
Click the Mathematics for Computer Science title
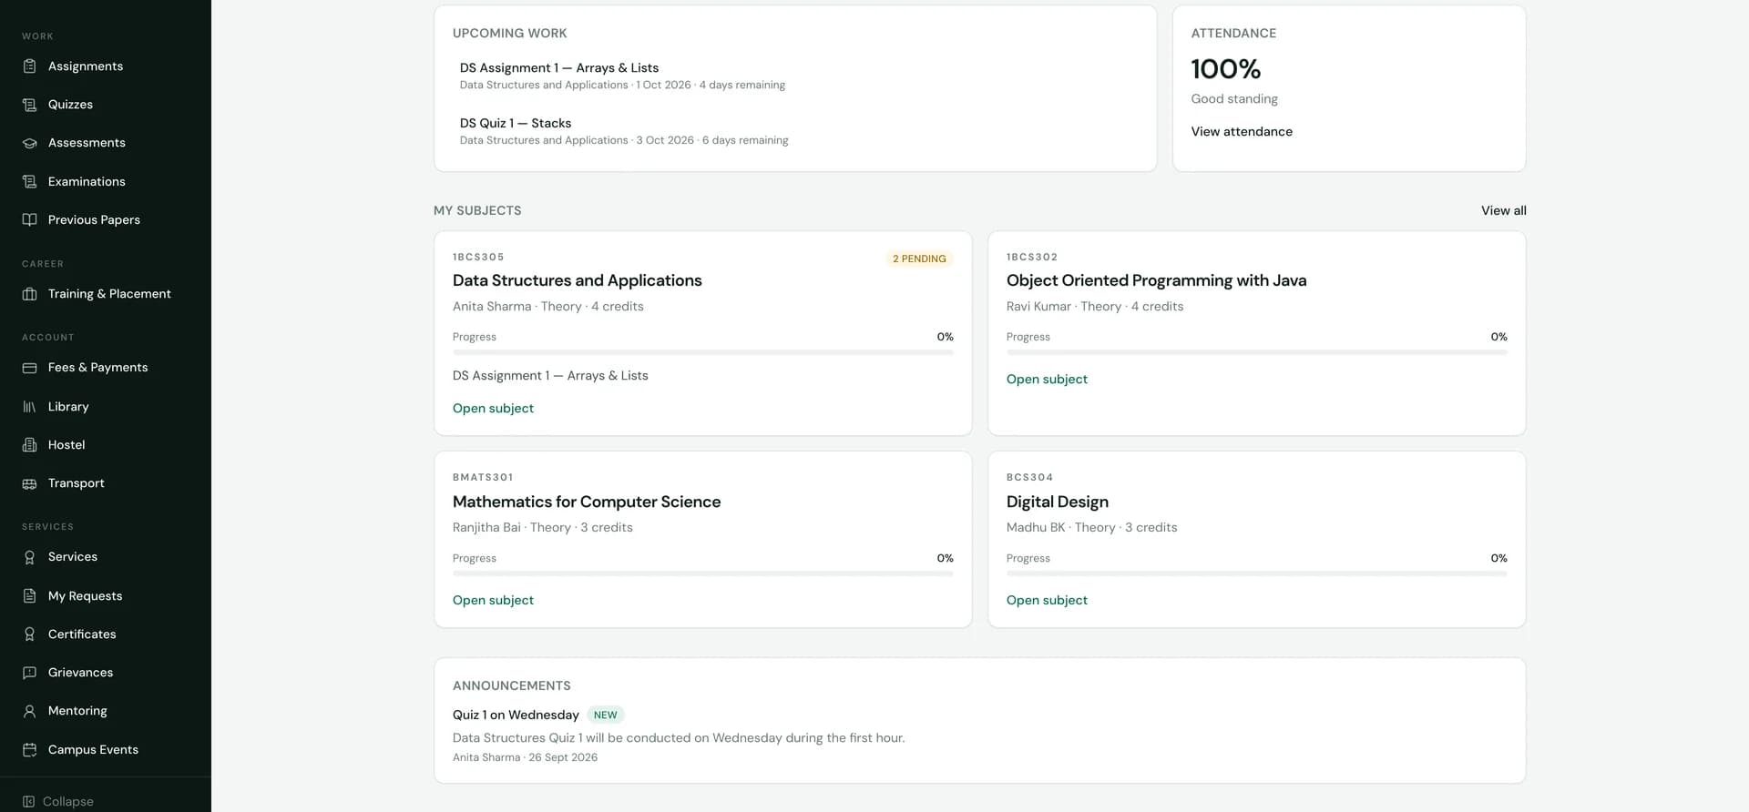pos(587,502)
